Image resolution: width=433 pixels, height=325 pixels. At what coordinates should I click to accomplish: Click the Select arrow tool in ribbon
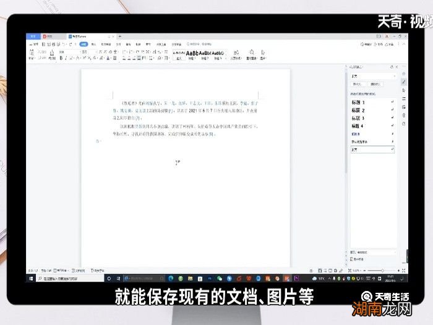click(x=263, y=53)
